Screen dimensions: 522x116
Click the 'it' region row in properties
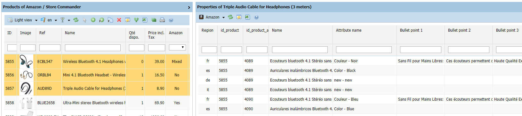(x=360, y=90)
